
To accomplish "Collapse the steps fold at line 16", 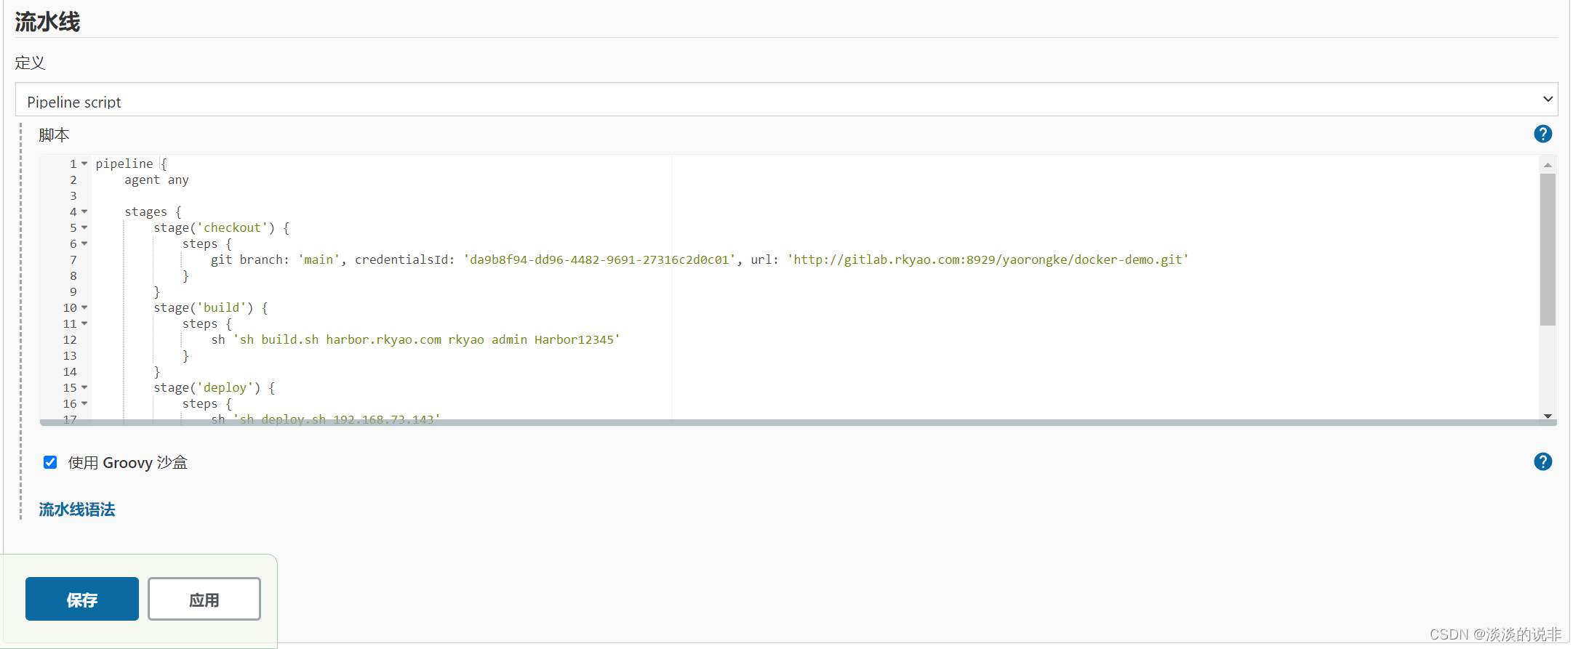I will (x=84, y=403).
